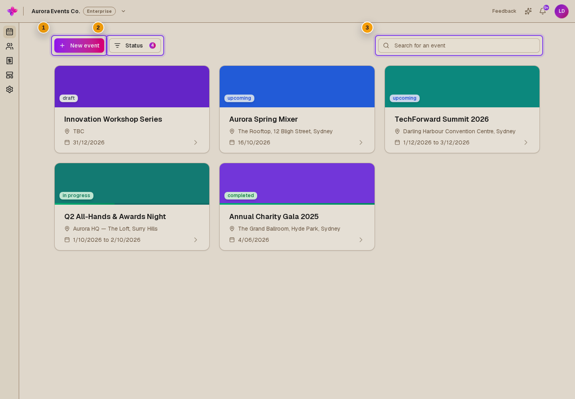This screenshot has width=575, height=399.
Task: Open the People sidebar icon
Action: coord(10,46)
